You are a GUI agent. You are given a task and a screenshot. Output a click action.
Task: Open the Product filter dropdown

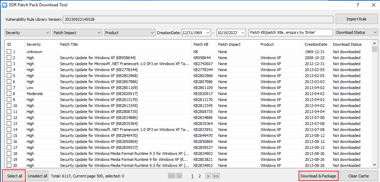(x=129, y=33)
